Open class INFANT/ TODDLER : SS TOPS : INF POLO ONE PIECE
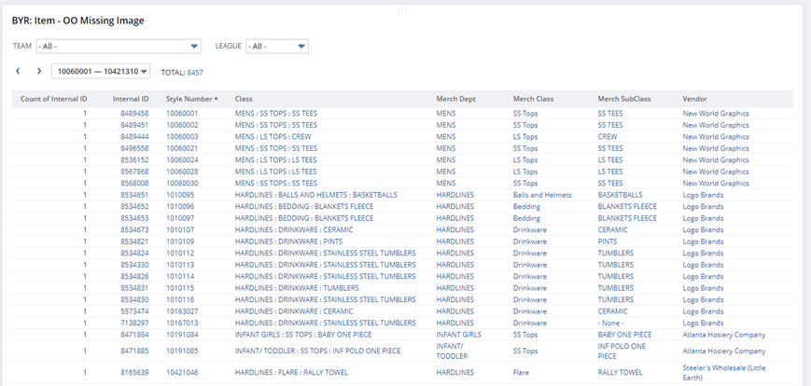The image size is (811, 386). [317, 351]
